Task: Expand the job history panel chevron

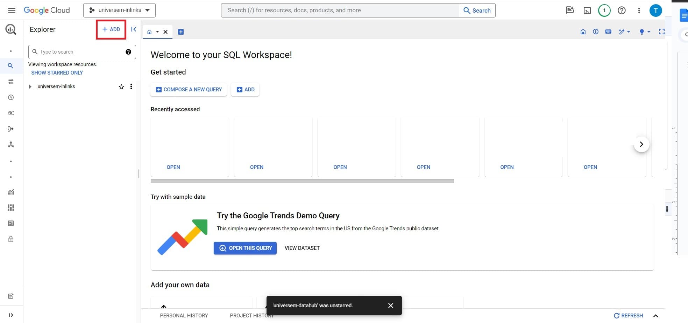Action: pos(655,316)
